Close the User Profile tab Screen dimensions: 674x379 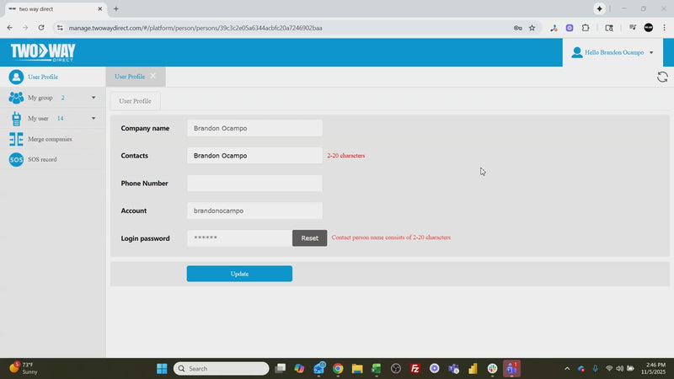(153, 77)
